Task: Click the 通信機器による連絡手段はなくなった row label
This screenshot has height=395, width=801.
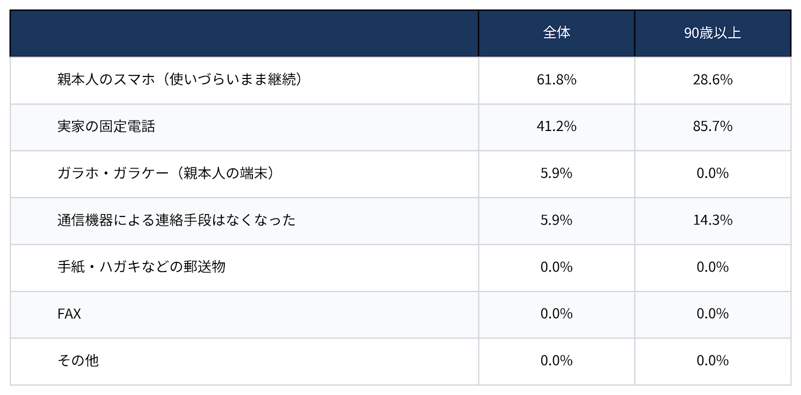Action: [x=176, y=220]
